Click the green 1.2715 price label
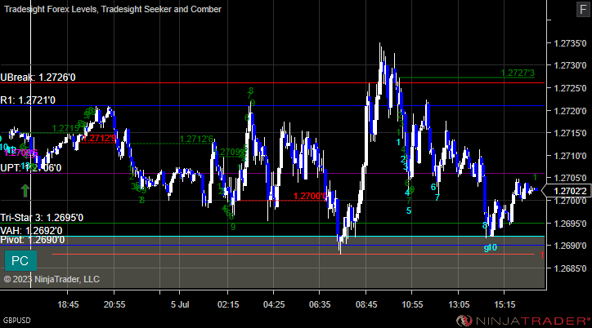 tap(67, 128)
